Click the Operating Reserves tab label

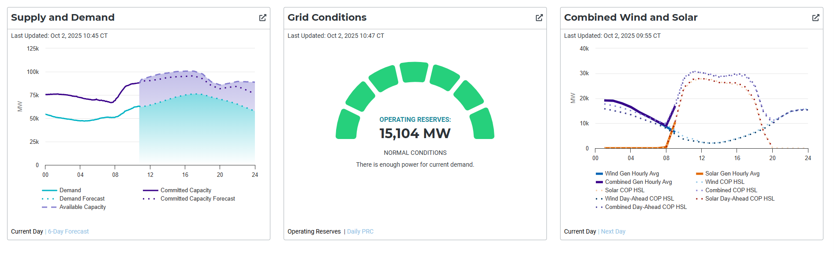pos(314,231)
